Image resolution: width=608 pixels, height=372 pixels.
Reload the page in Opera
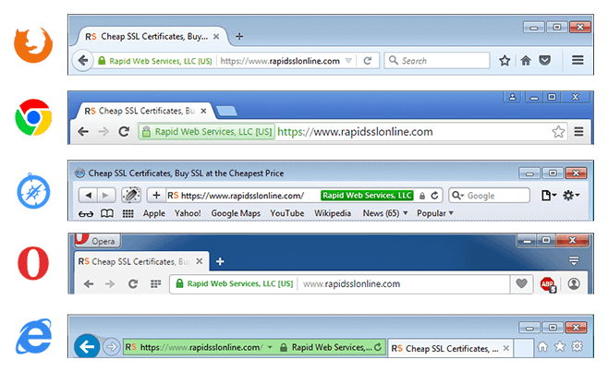click(133, 284)
